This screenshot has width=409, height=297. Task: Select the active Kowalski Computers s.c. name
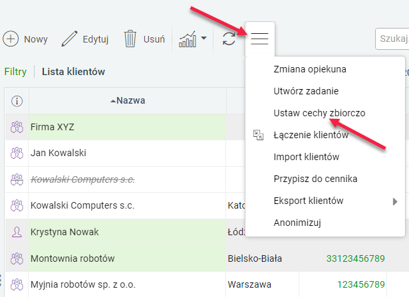click(x=82, y=205)
